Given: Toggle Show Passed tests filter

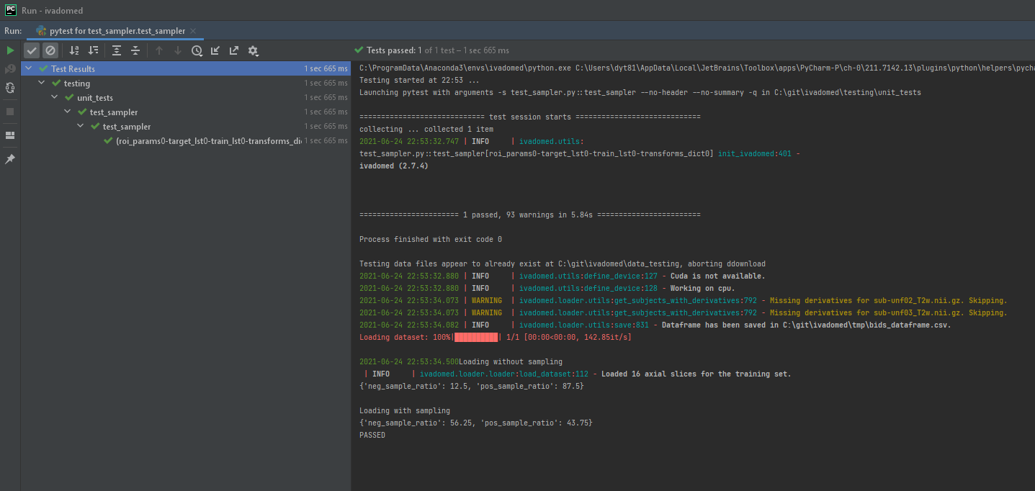Looking at the screenshot, I should (32, 50).
